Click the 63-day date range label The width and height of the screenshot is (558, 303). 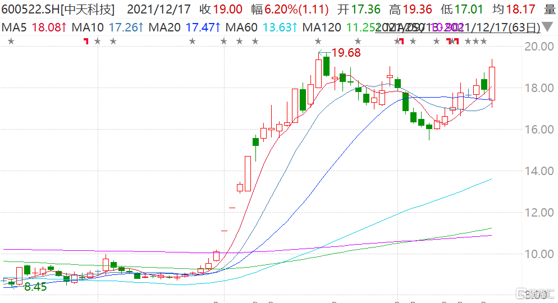(525, 27)
